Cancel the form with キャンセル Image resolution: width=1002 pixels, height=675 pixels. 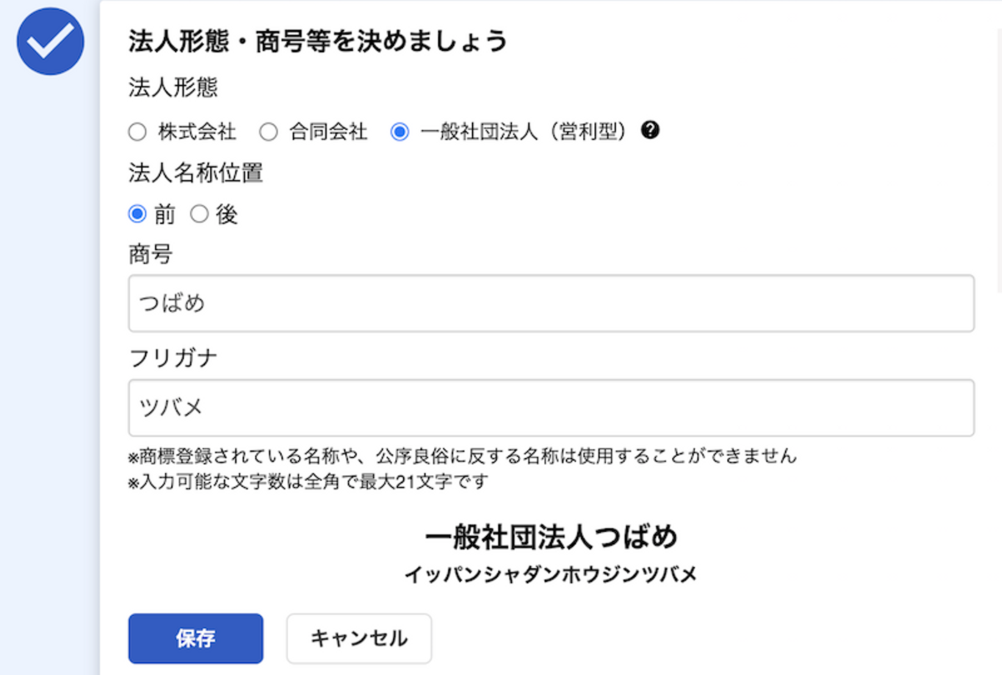pyautogui.click(x=358, y=638)
